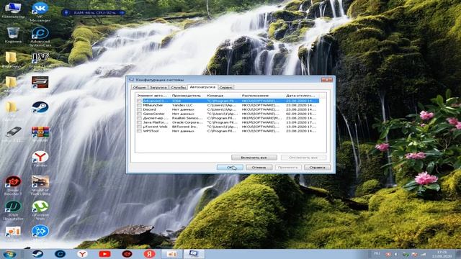This screenshot has width=461, height=259.
Task: Click the RU language indicator in tray
Action: tap(377, 253)
